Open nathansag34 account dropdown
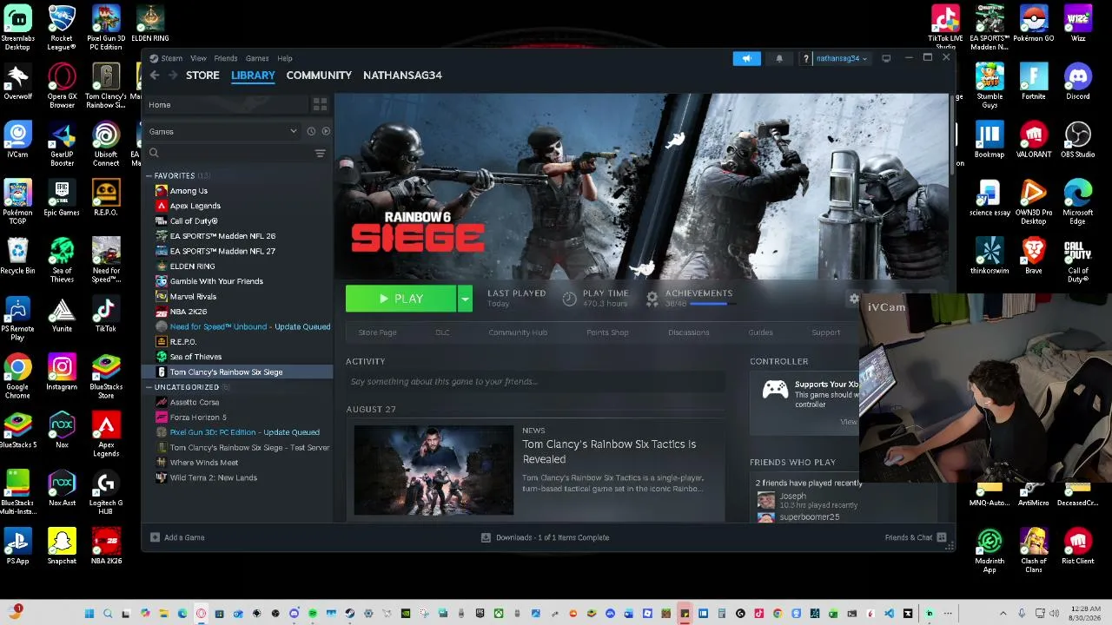Screen dimensions: 1112x625 [x=840, y=58]
